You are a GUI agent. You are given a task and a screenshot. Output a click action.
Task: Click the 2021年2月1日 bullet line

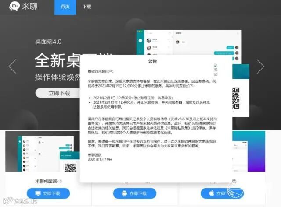click(133, 98)
